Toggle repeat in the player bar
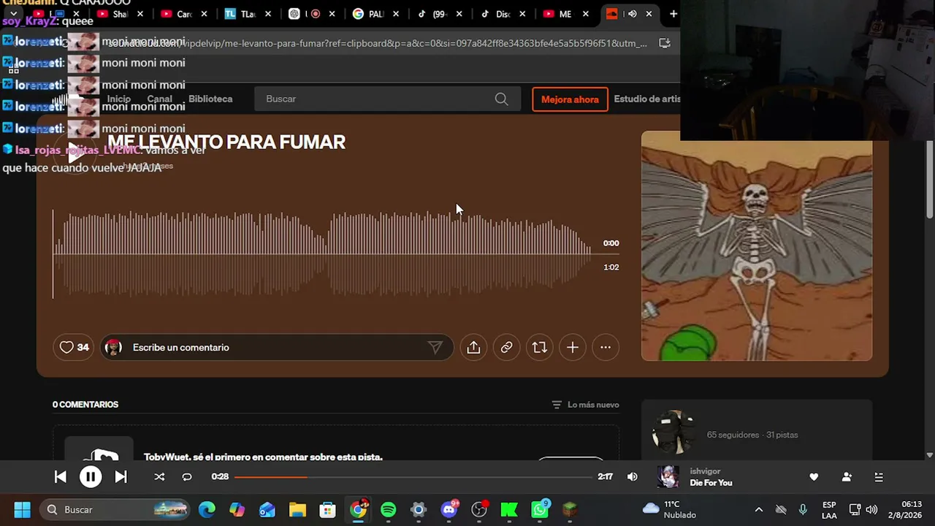The image size is (935, 526). 187,477
